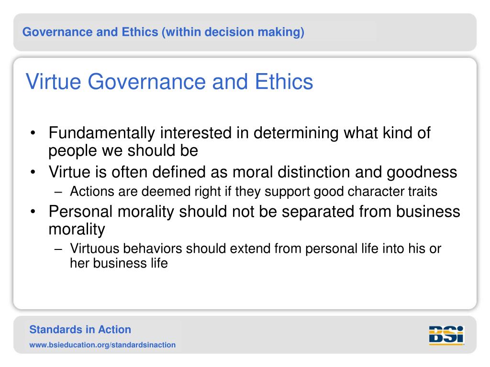490x367 pixels.
Task: Click the bullet before Personal morality
Action: pos(33,212)
